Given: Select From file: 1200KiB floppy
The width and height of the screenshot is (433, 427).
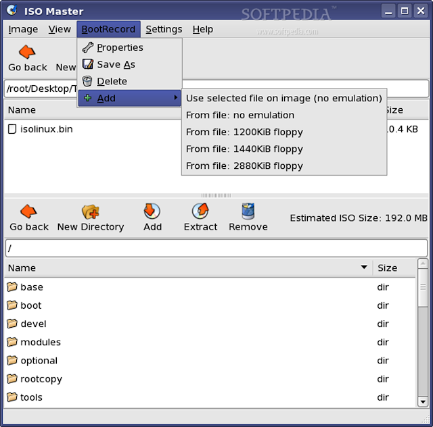Looking at the screenshot, I should click(284, 132).
